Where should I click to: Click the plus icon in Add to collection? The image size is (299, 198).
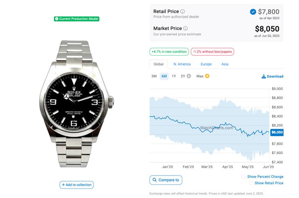(x=63, y=184)
